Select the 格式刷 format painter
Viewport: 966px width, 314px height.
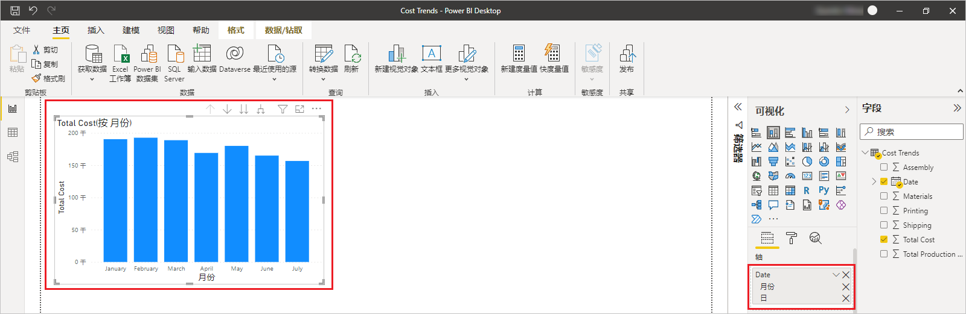[x=48, y=78]
